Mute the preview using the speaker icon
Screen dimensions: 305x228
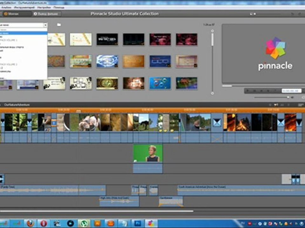292,97
